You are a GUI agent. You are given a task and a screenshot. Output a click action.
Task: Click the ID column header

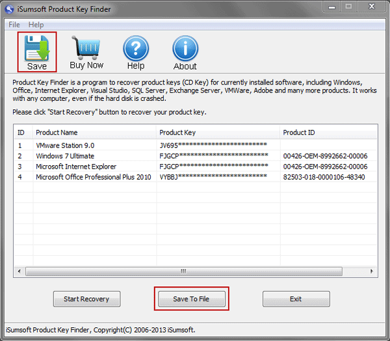tap(23, 132)
